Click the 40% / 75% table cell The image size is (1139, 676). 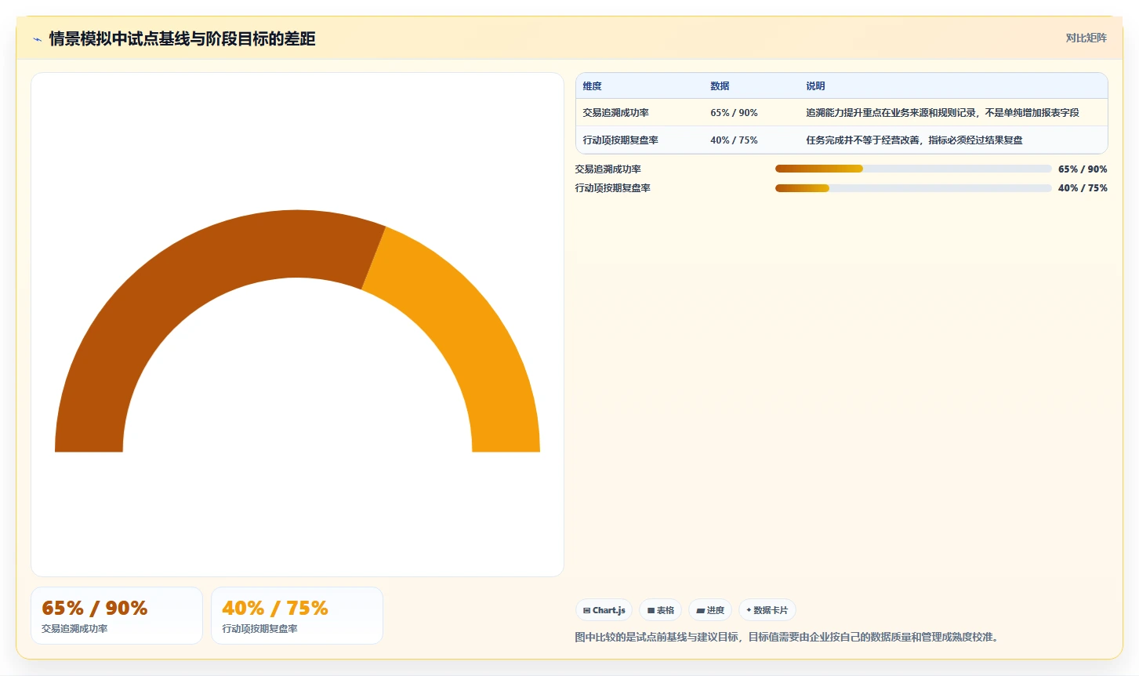coord(734,140)
